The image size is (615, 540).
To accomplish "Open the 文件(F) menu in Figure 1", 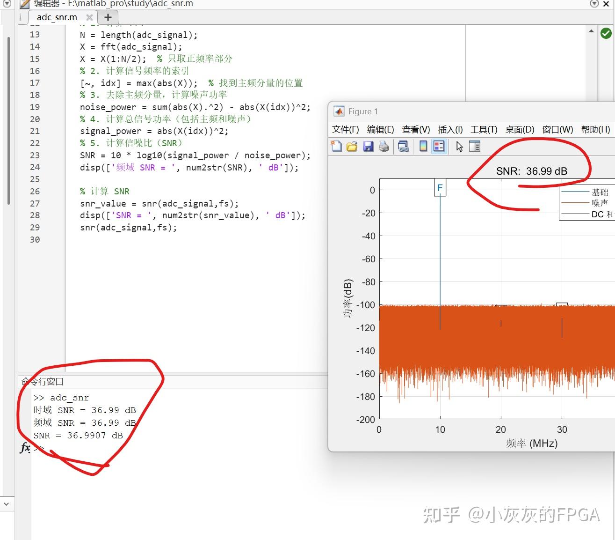I will [x=346, y=130].
